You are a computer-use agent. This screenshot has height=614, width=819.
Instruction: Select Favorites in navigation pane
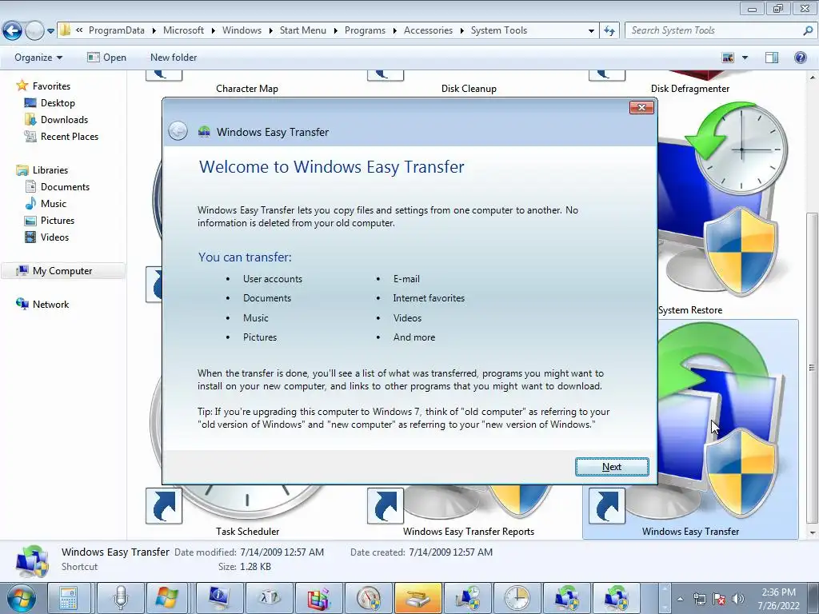click(x=51, y=86)
